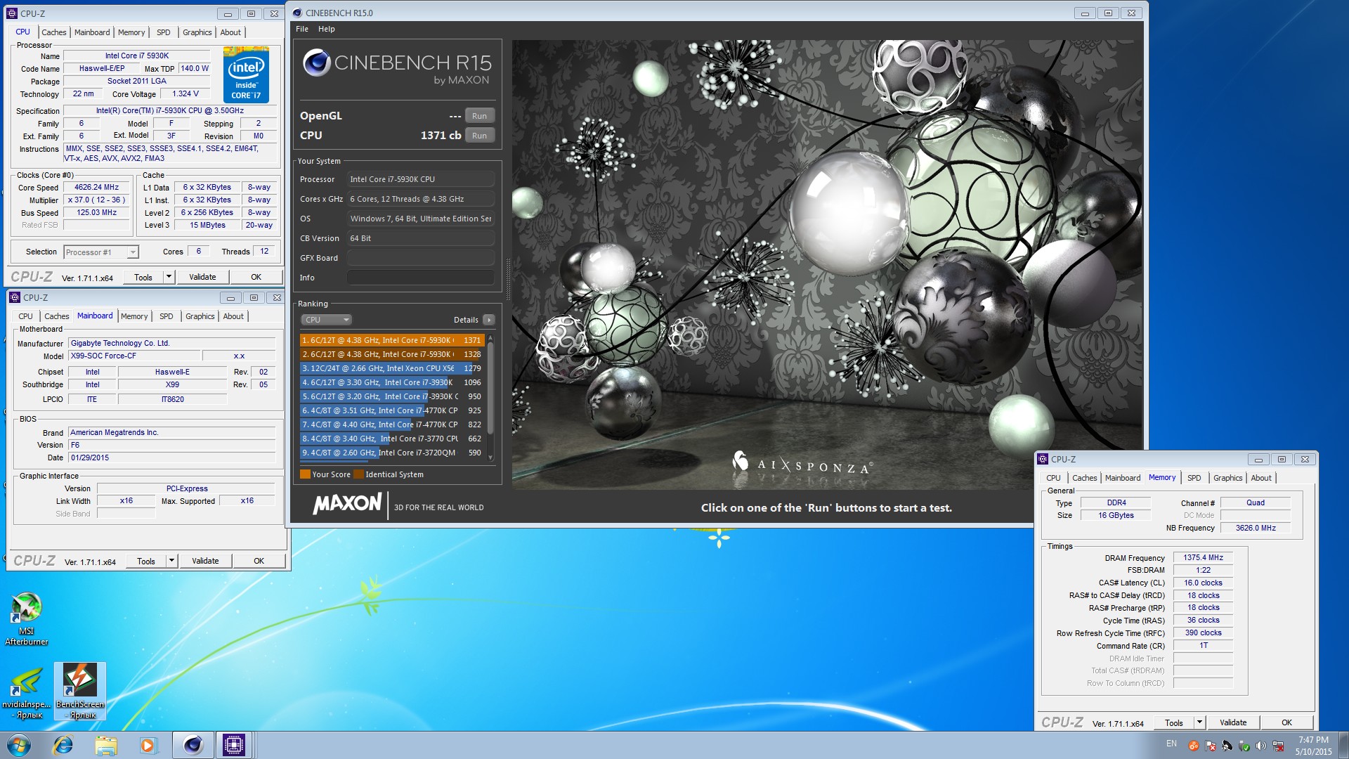The image size is (1349, 759).
Task: Click the GFX Board field in Cinebench
Action: (x=420, y=258)
